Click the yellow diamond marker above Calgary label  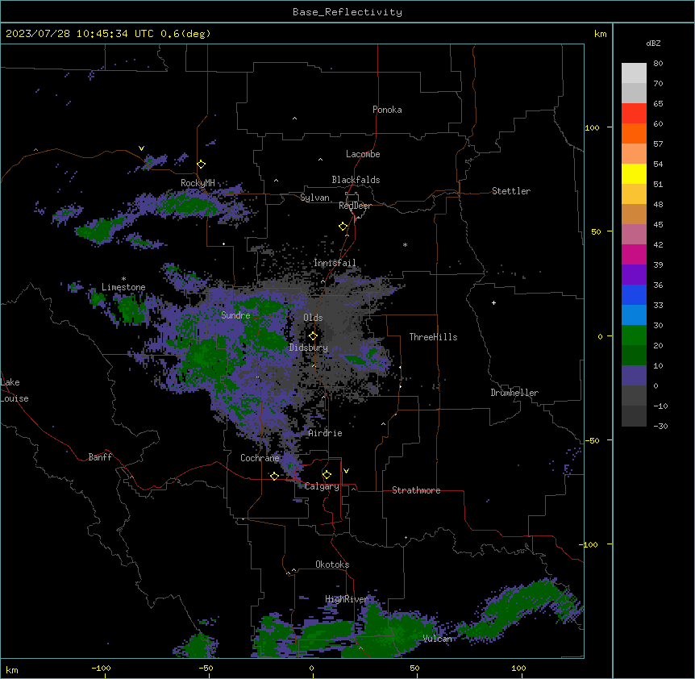tap(327, 475)
